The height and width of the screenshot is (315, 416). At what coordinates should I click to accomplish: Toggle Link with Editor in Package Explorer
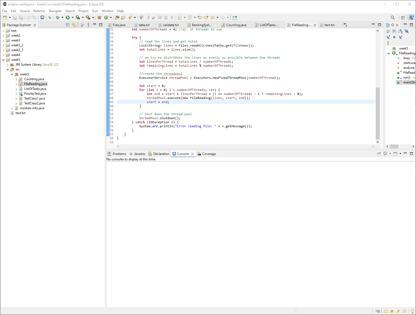pos(74,25)
